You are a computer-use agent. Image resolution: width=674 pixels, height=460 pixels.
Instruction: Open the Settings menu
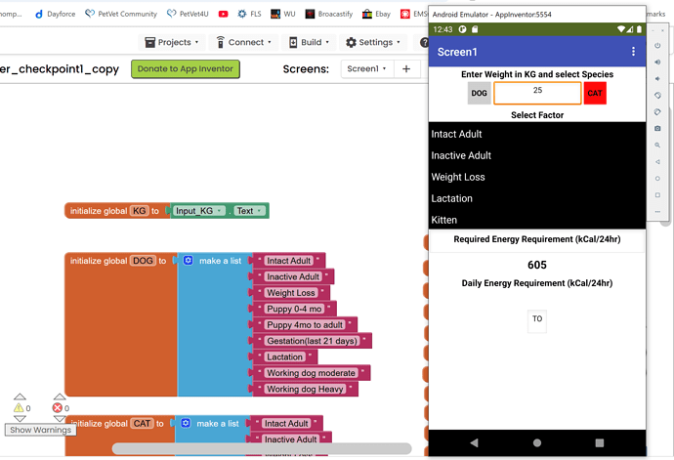pos(373,43)
